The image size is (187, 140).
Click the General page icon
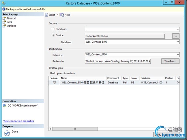[x=4, y=18]
